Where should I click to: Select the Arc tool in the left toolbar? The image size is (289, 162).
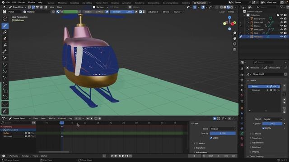point(5,78)
